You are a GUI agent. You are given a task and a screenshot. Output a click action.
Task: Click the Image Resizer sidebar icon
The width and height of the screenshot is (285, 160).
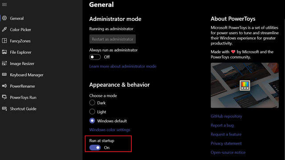(4, 63)
